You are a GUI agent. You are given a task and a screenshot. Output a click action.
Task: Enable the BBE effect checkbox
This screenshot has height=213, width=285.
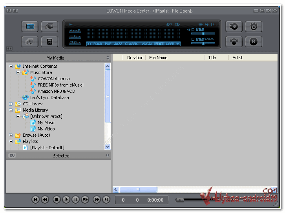(x=193, y=29)
